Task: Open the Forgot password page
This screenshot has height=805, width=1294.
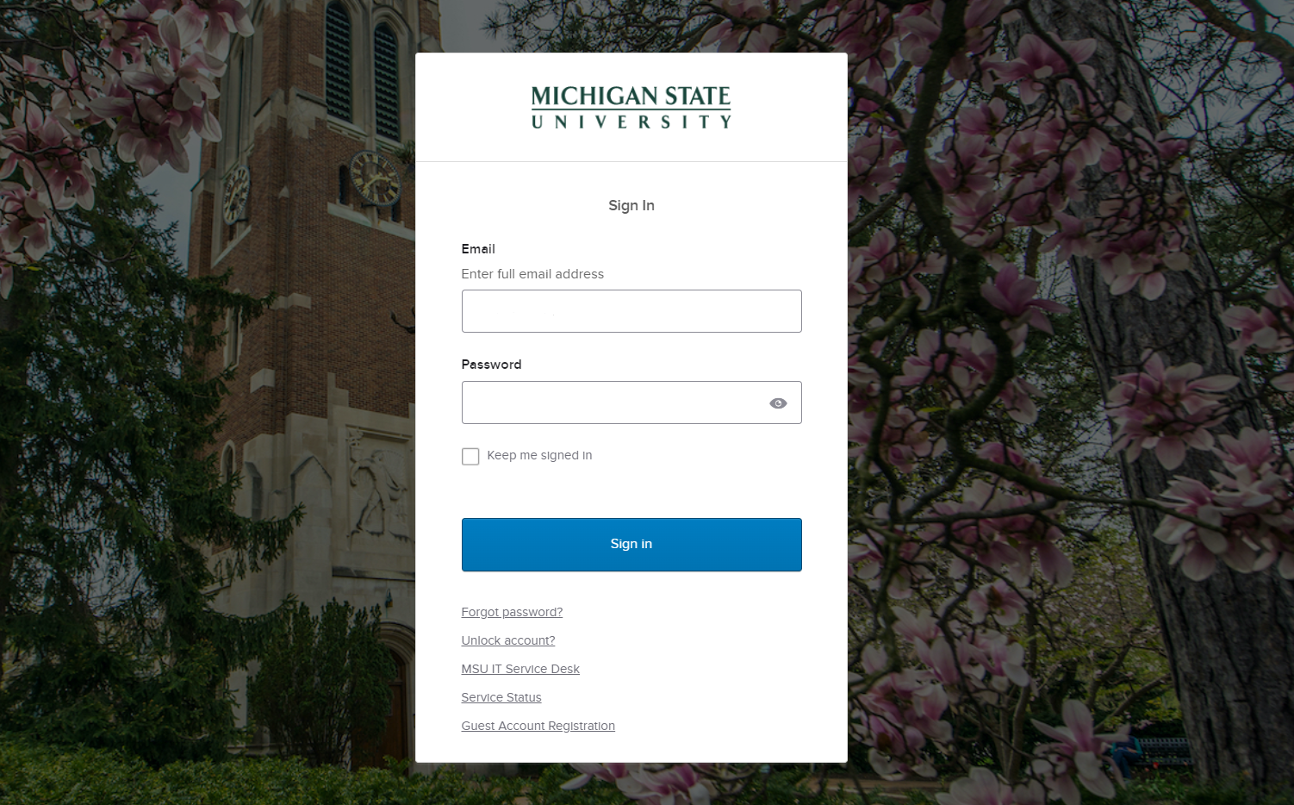Action: coord(512,612)
